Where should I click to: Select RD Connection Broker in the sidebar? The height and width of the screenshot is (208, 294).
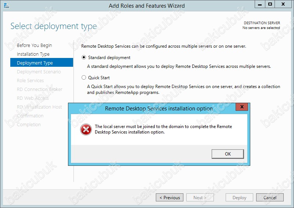coord(40,90)
